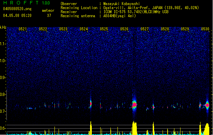Click the 1.1 frequency axis label
The width and height of the screenshot is (213, 135).
(3, 44)
